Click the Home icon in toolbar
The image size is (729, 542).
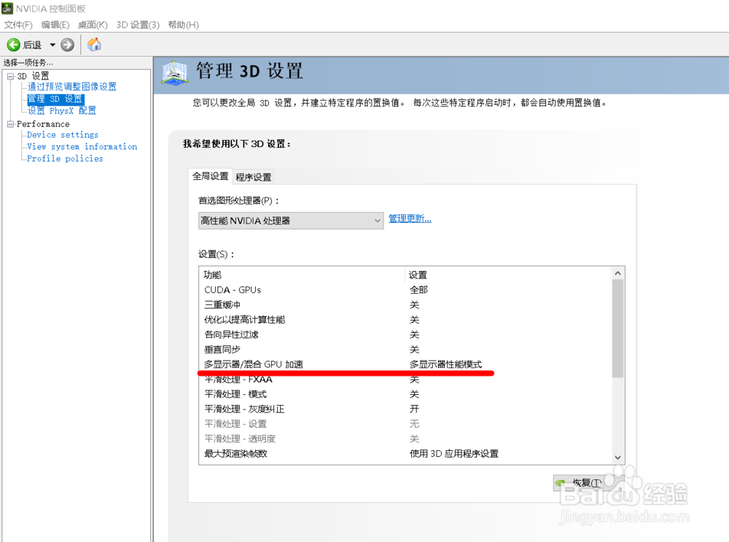94,44
